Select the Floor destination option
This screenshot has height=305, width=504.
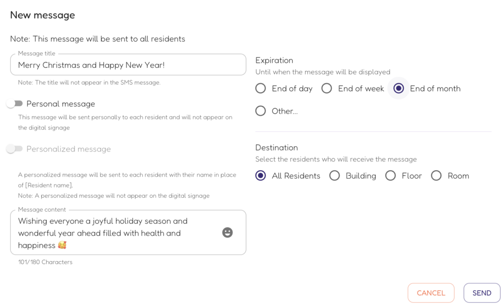(390, 176)
